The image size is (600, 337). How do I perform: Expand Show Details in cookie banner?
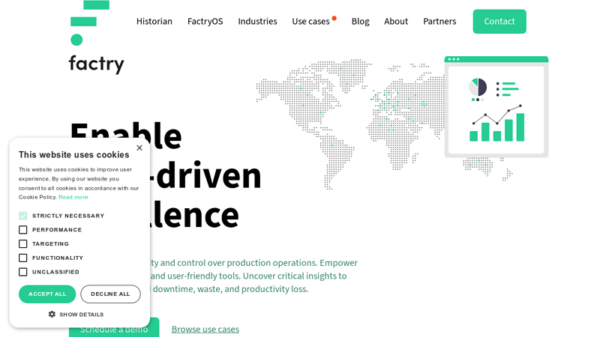[76, 314]
